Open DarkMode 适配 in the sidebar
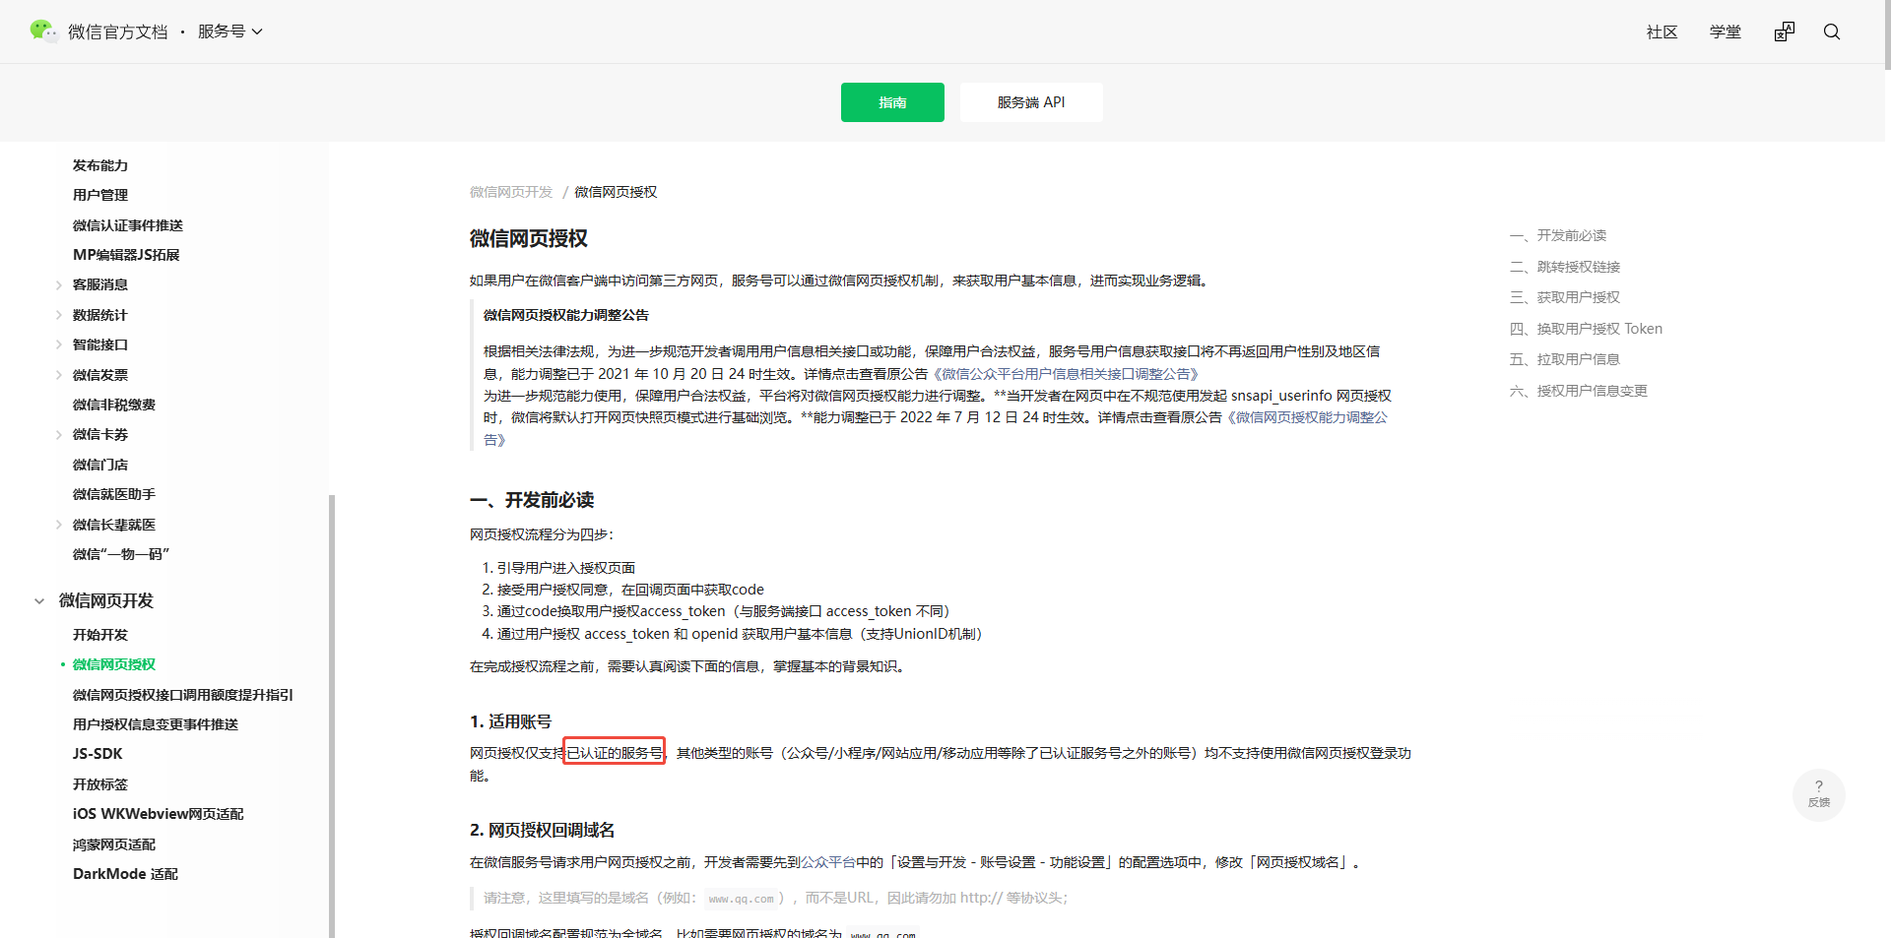Viewport: 1891px width, 938px height. 125,874
